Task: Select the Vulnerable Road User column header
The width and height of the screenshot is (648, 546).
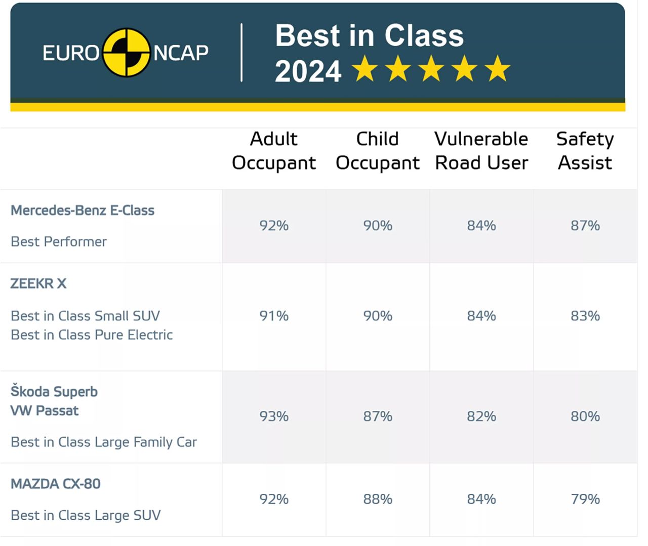Action: pos(481,151)
